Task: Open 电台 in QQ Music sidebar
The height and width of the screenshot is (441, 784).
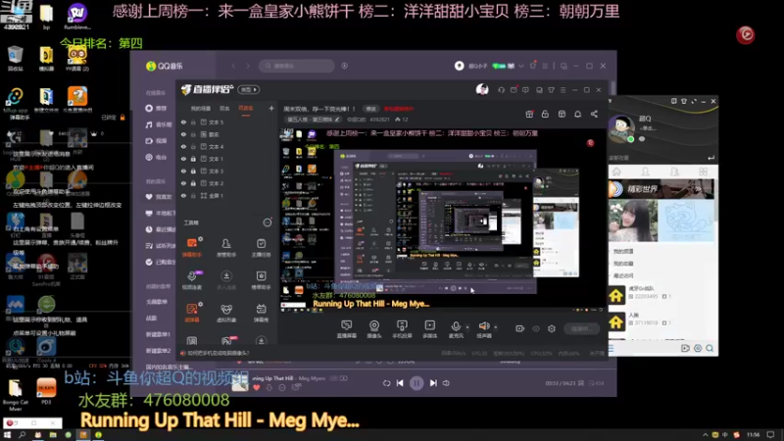Action: [157, 157]
